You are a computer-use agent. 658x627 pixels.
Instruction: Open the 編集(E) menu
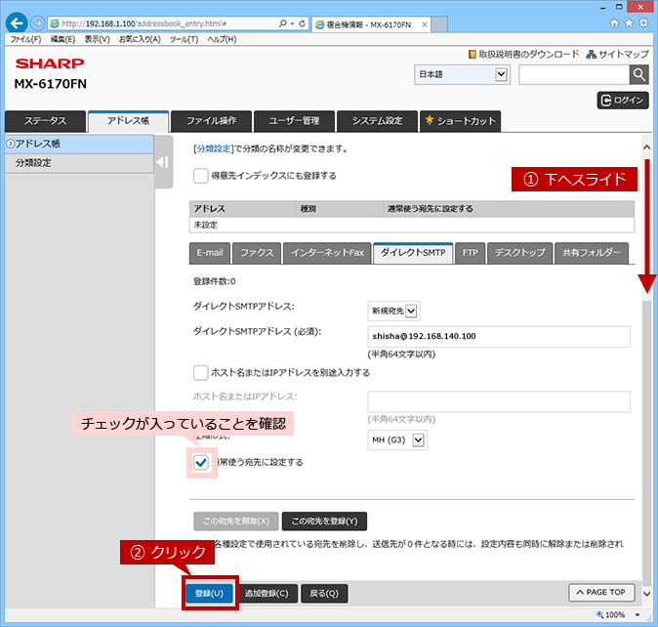click(x=62, y=39)
